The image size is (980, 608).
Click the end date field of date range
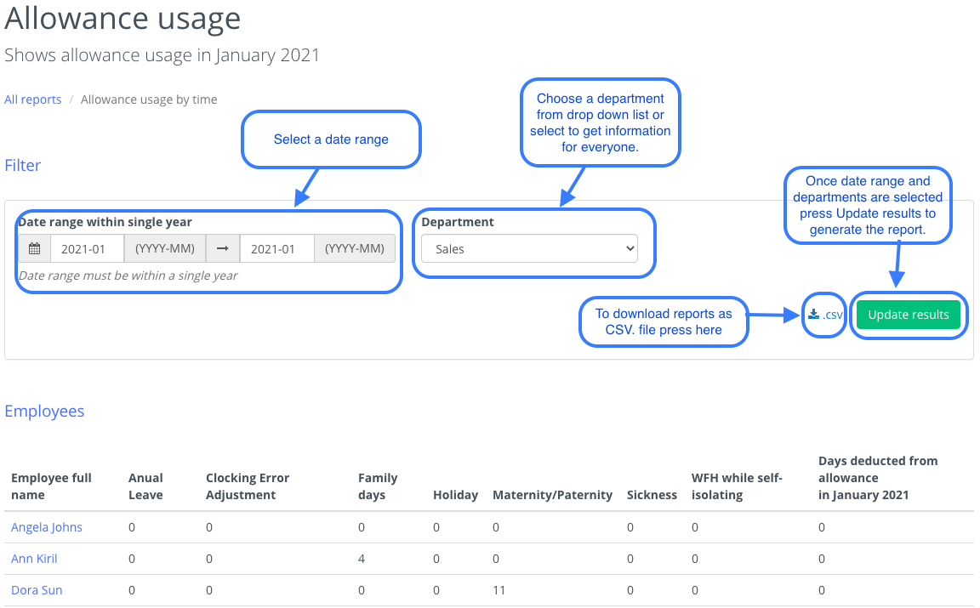click(276, 248)
